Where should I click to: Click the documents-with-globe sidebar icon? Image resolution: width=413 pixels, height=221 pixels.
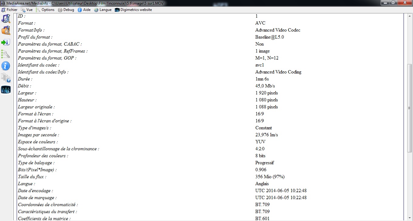click(x=6, y=78)
